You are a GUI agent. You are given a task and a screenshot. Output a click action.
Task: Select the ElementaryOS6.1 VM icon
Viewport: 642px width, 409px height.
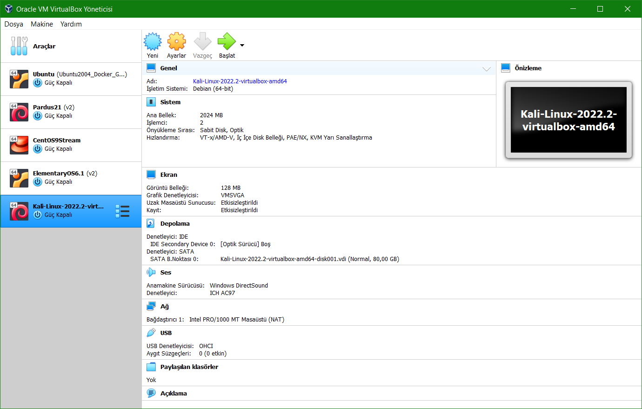(19, 178)
